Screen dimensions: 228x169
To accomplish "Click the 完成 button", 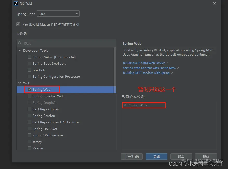I will pyautogui.click(x=156, y=156).
